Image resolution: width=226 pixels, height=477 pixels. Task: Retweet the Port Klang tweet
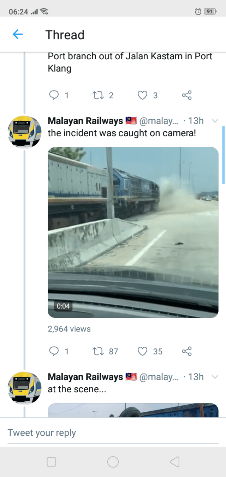tap(97, 95)
